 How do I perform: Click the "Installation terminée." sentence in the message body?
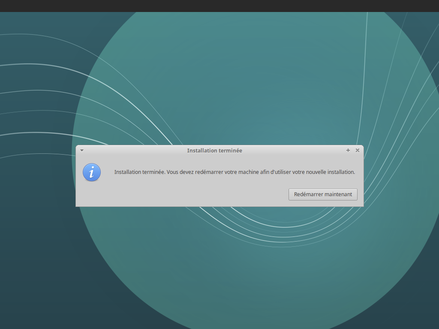(139, 172)
